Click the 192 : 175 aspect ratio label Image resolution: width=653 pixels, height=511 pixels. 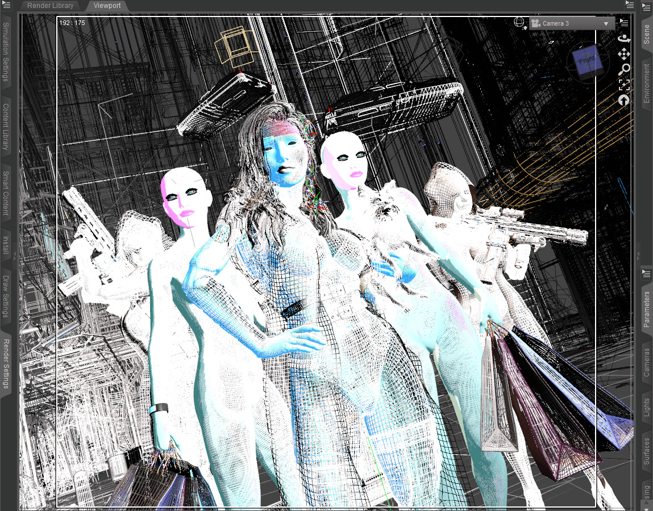72,23
